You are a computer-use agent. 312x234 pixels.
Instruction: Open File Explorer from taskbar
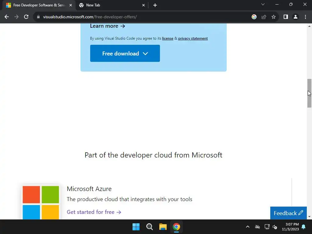163,227
